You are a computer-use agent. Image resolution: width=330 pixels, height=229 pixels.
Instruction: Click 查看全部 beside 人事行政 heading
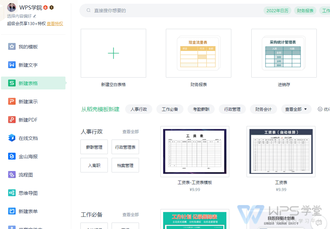click(x=131, y=132)
